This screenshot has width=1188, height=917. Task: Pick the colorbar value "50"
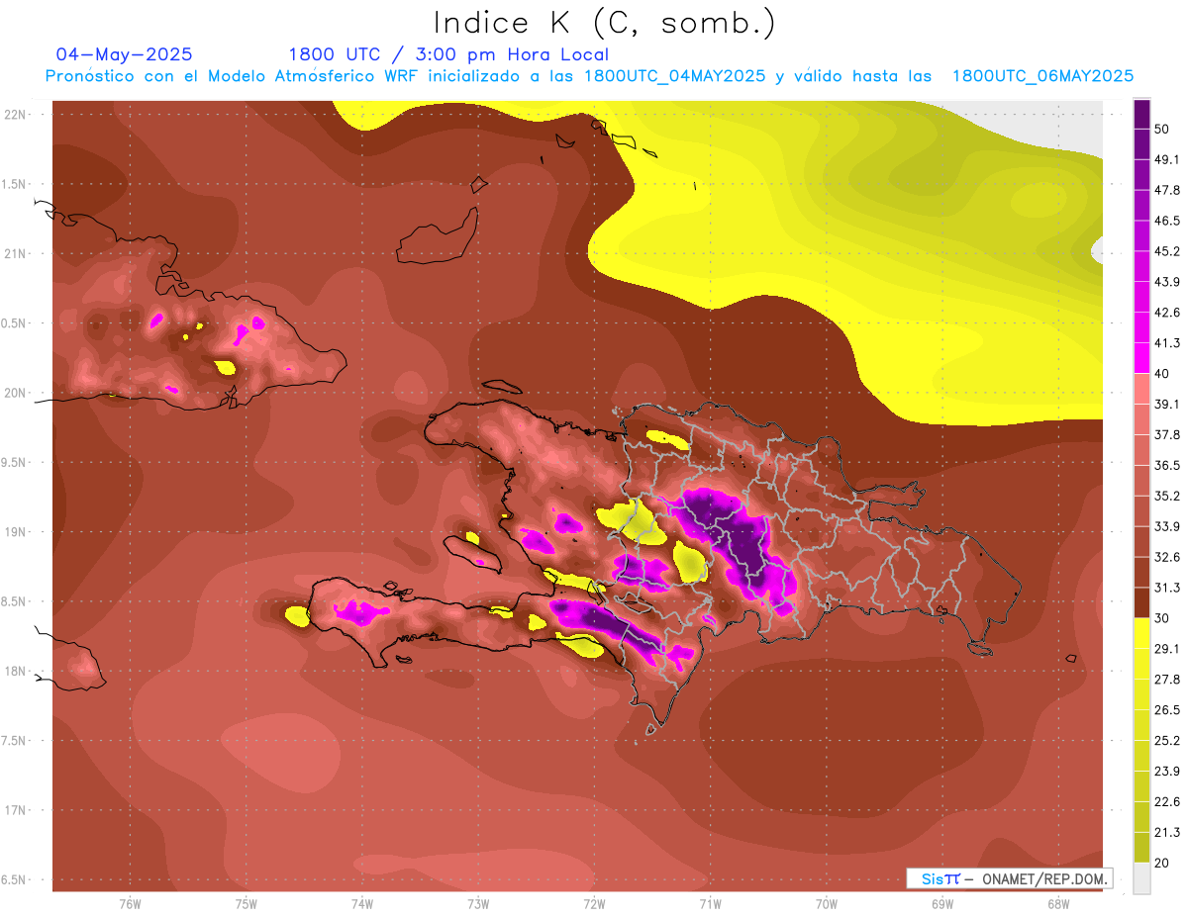(x=1164, y=129)
